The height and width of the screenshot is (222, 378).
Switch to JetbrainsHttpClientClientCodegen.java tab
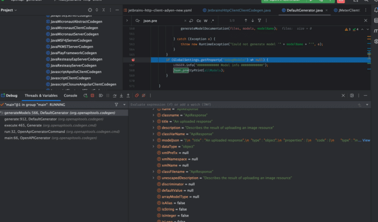237,10
